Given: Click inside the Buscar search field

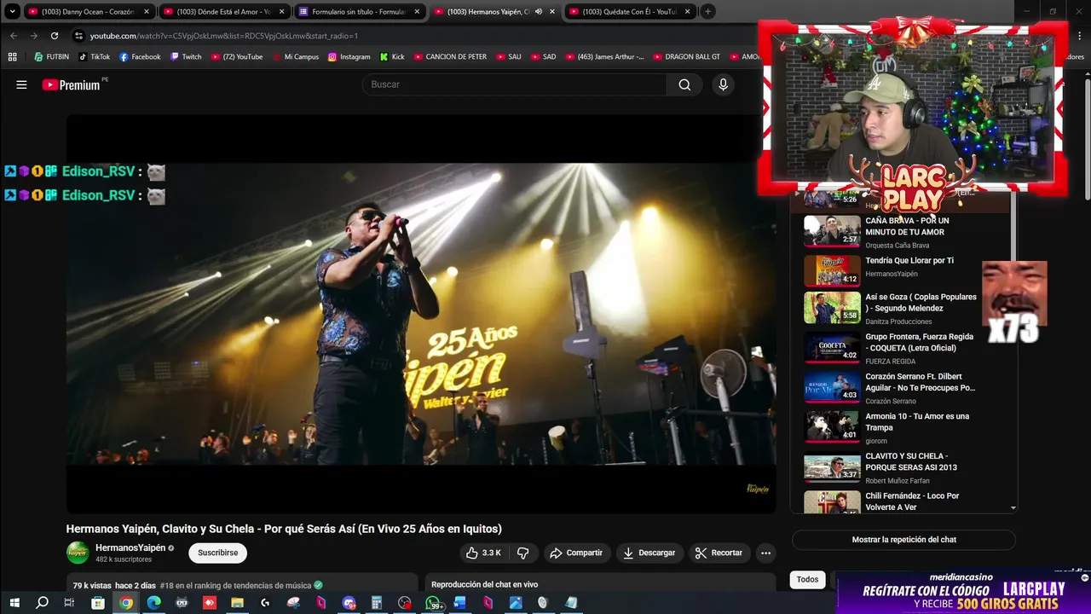Looking at the screenshot, I should pyautogui.click(x=515, y=84).
